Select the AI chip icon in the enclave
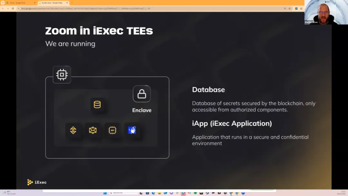This screenshot has width=348, height=196. click(112, 130)
